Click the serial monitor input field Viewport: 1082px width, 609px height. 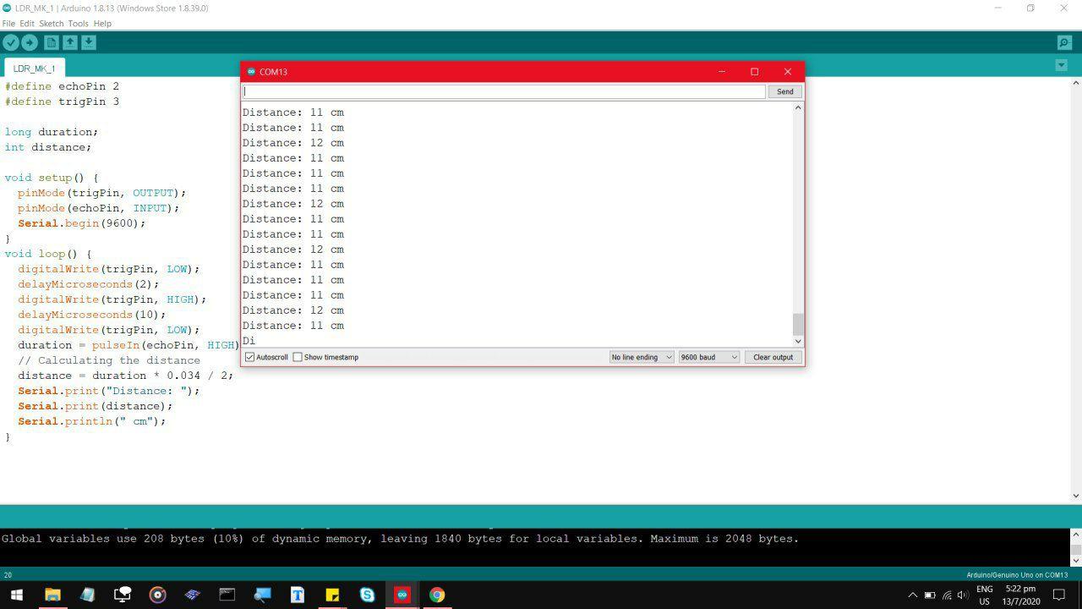pyautogui.click(x=504, y=91)
